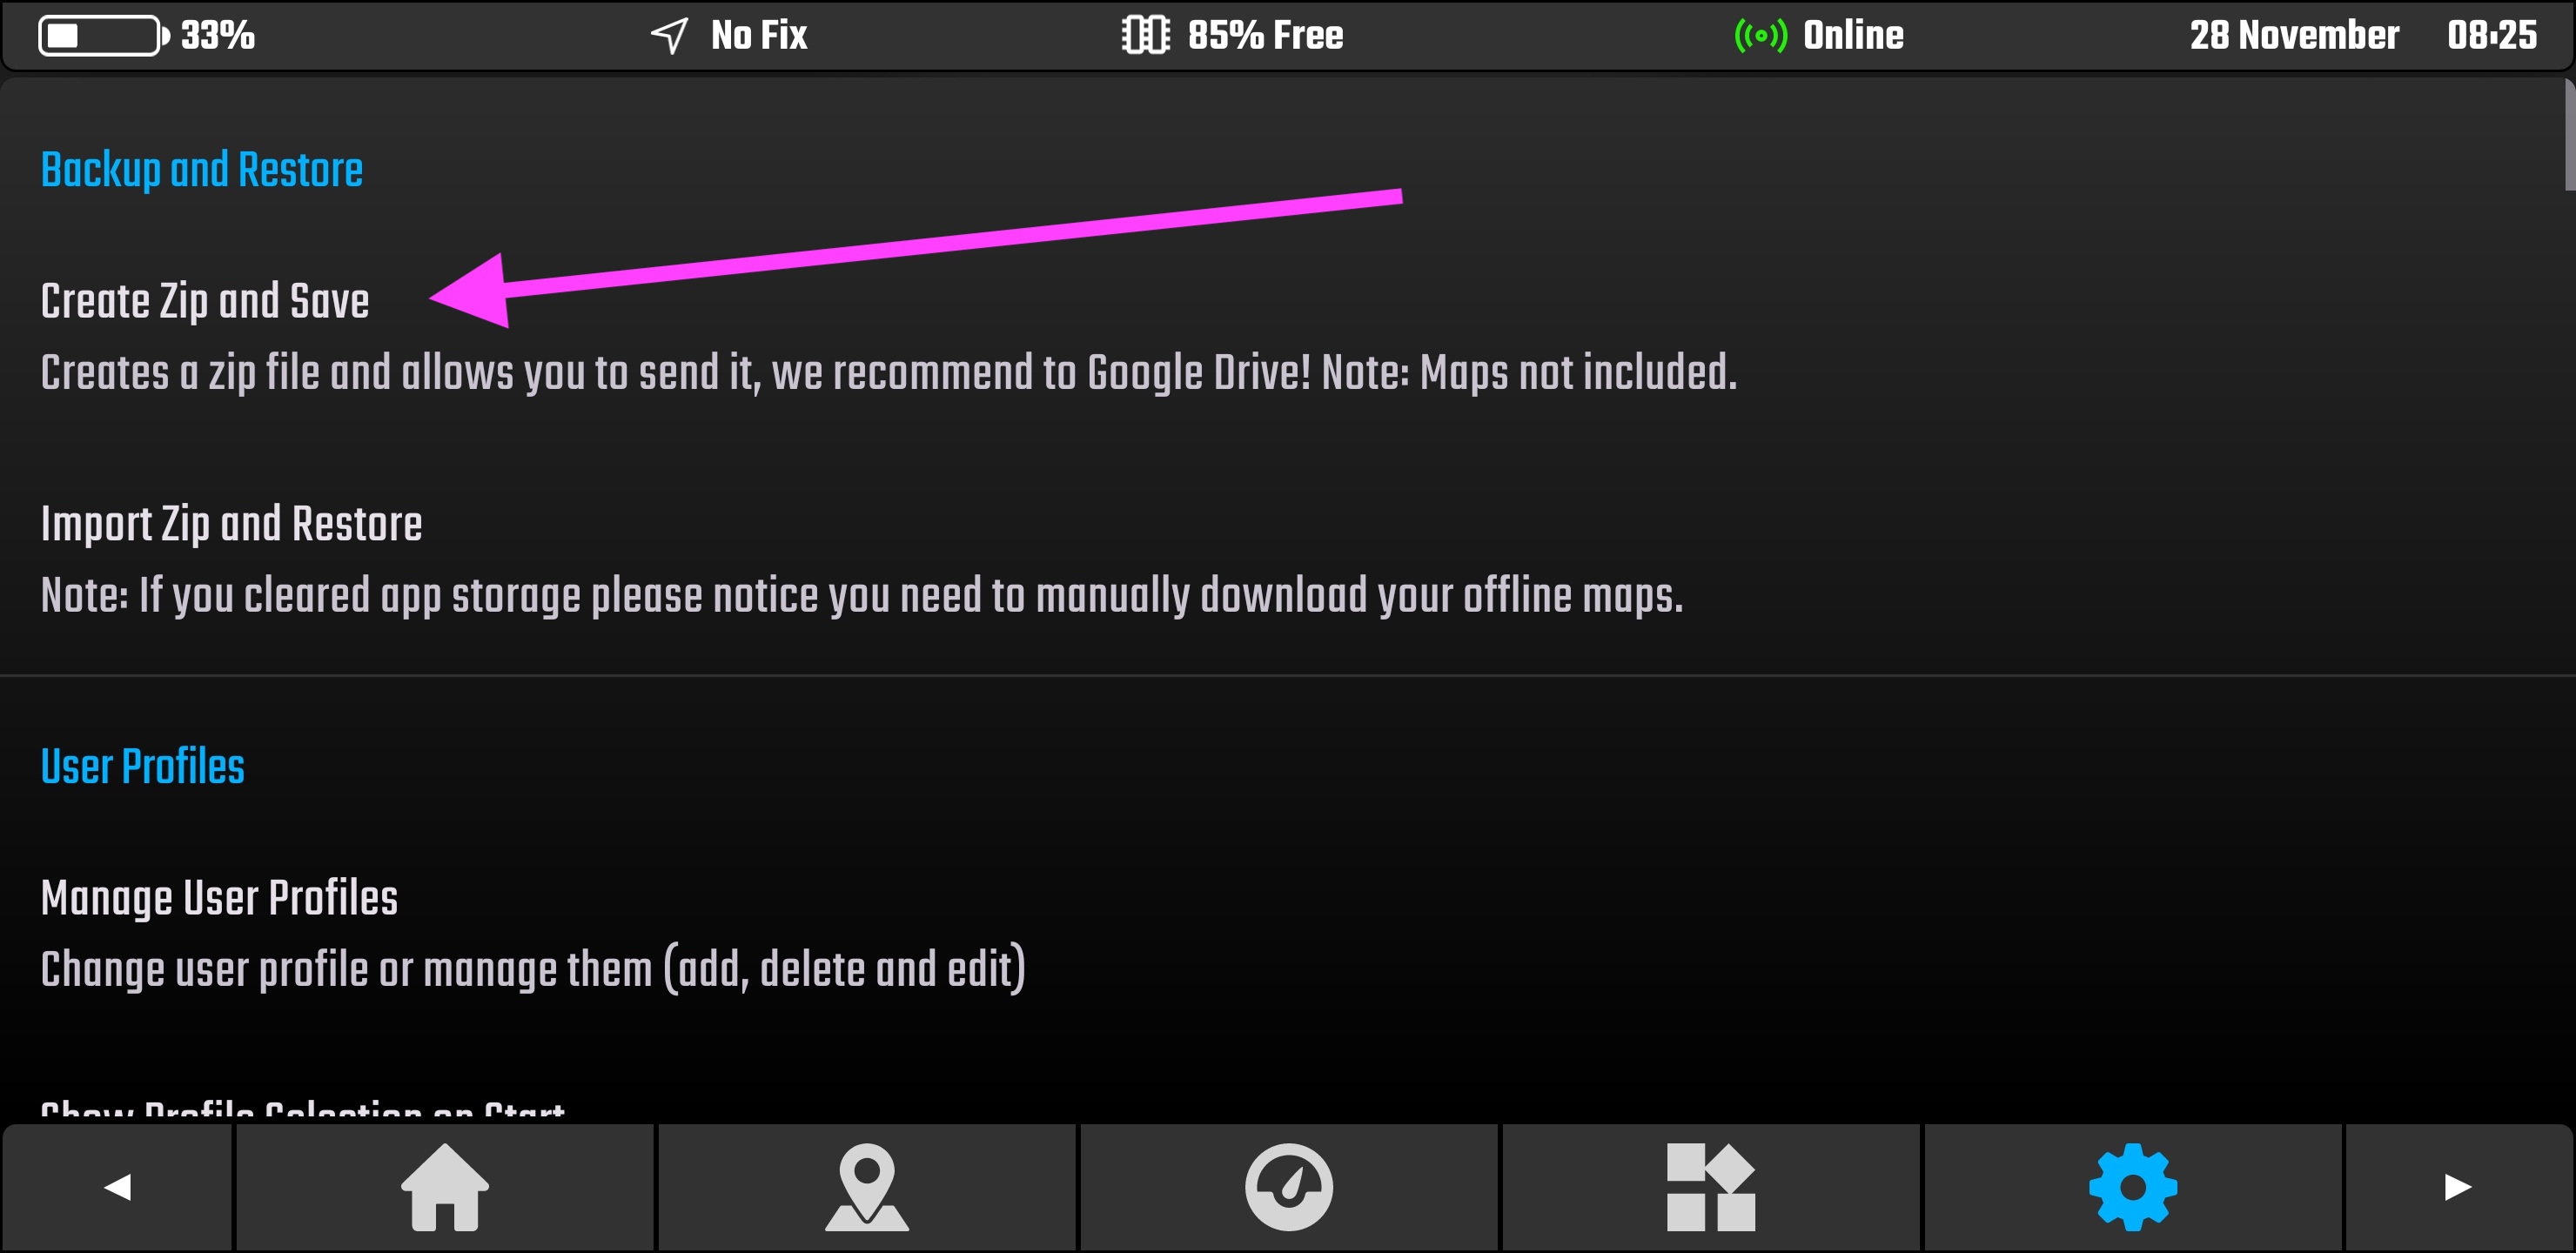Open the widgets layout icon
This screenshot has width=2576, height=1253.
tap(1712, 1187)
